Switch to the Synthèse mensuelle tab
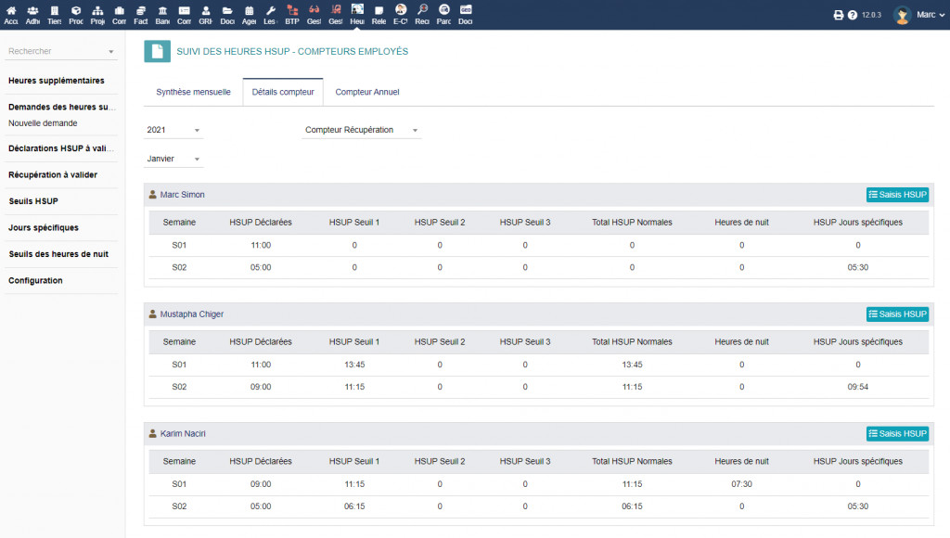This screenshot has height=538, width=950. [193, 93]
